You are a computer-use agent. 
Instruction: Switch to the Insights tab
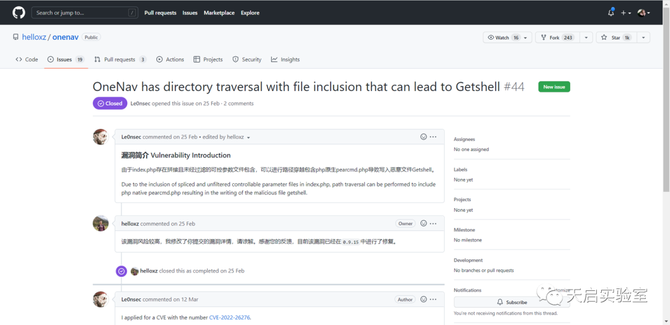tap(285, 59)
